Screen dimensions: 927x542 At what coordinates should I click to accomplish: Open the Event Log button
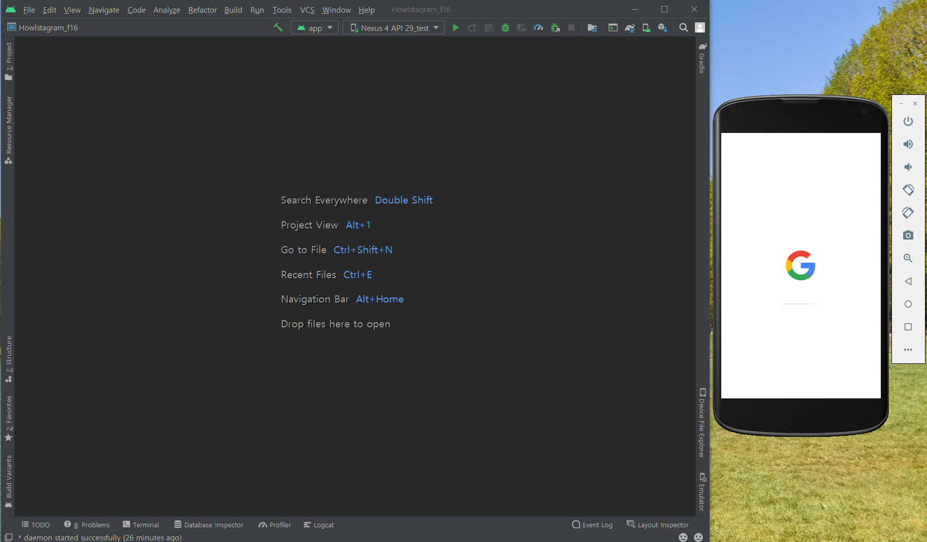point(592,525)
